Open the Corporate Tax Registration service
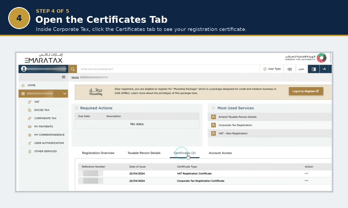Viewport: 348px width, 208px height. [x=235, y=125]
